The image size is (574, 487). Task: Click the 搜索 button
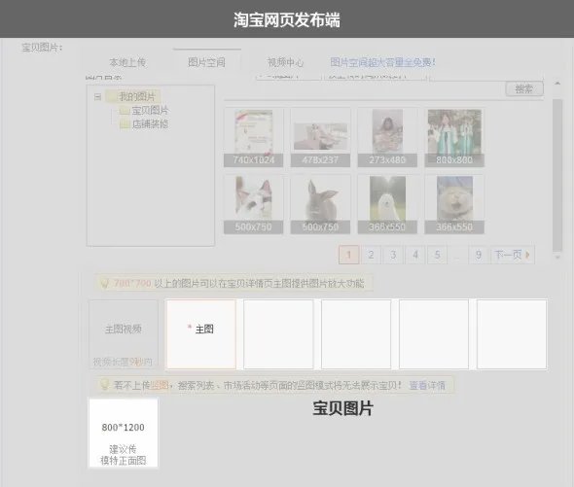pyautogui.click(x=524, y=88)
